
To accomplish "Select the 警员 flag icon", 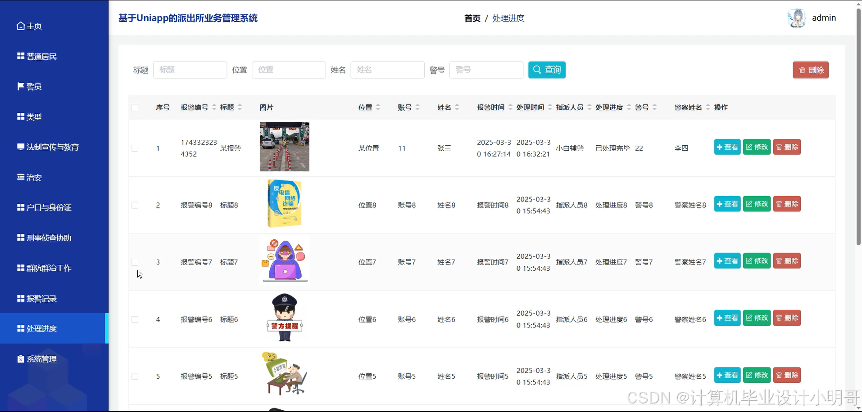I will tap(20, 86).
